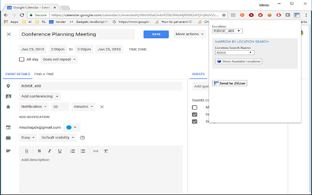Screen dimensions: 312x195
Task: Open the event color picker
Action: pyautogui.click(x=72, y=127)
